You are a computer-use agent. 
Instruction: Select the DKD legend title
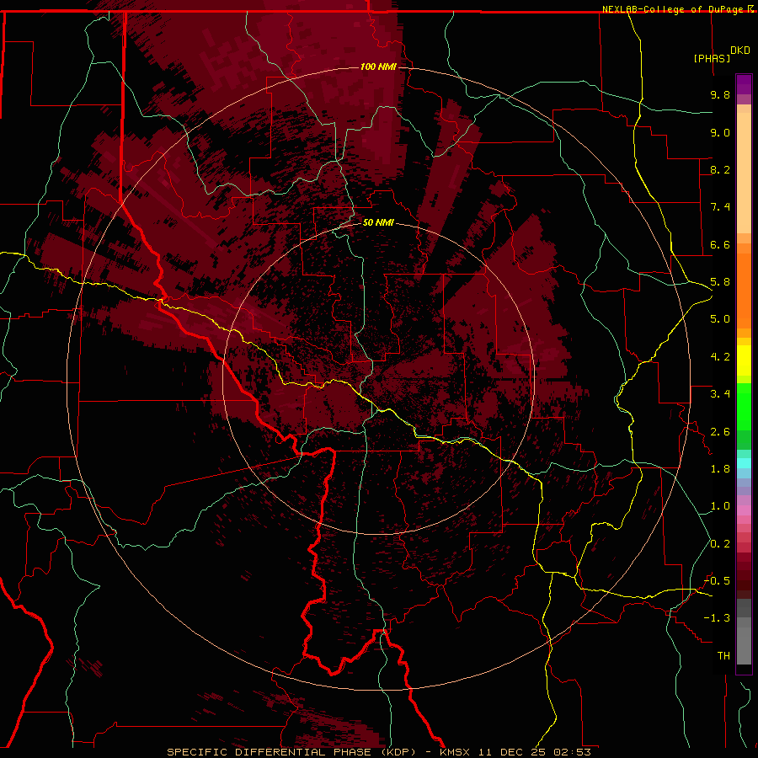tap(740, 51)
